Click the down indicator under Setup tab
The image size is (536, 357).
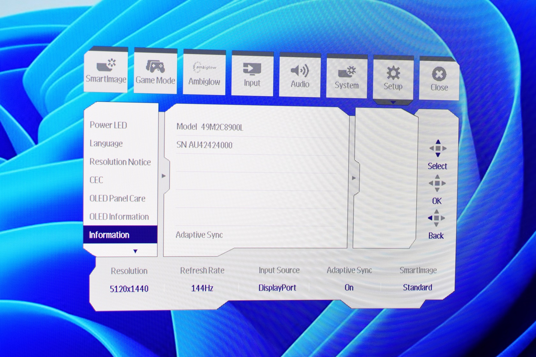[x=393, y=103]
